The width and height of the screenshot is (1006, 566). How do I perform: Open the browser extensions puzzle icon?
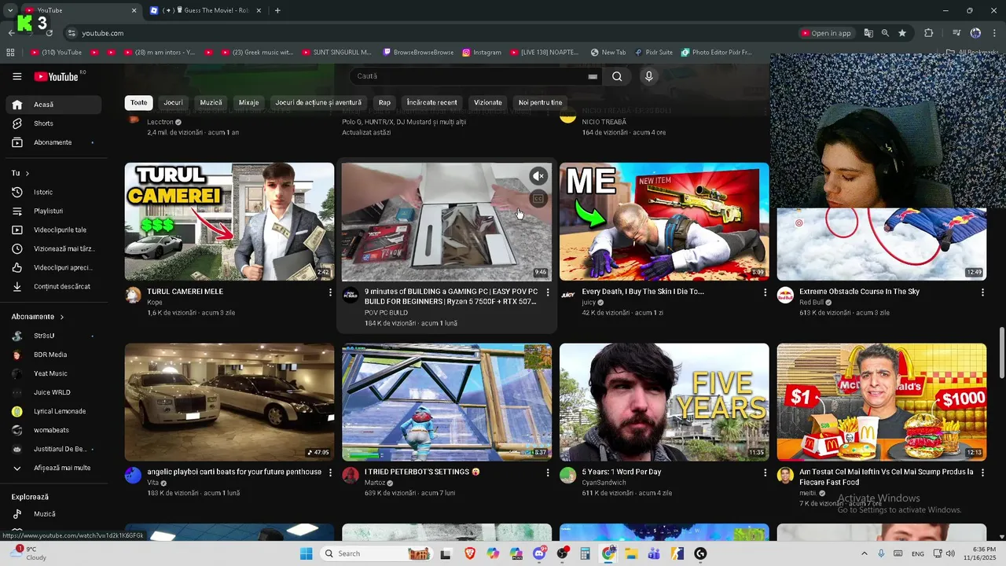(x=929, y=33)
